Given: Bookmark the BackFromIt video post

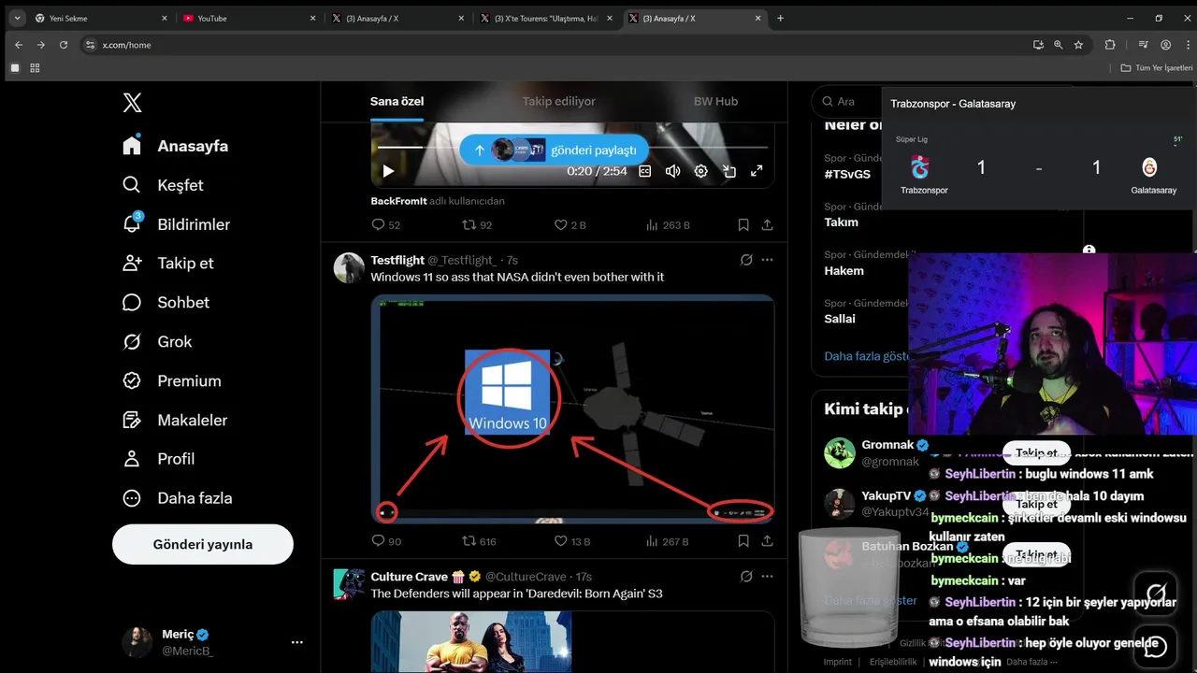Looking at the screenshot, I should click(743, 225).
